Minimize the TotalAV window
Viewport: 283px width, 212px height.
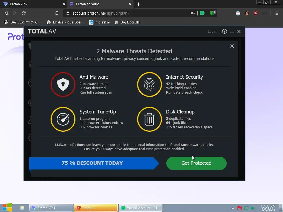232,32
